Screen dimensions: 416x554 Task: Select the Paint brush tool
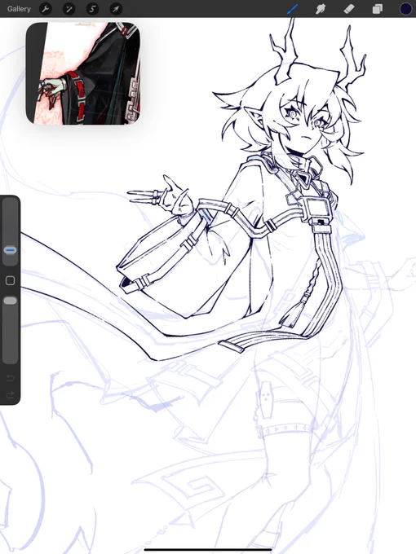click(293, 9)
